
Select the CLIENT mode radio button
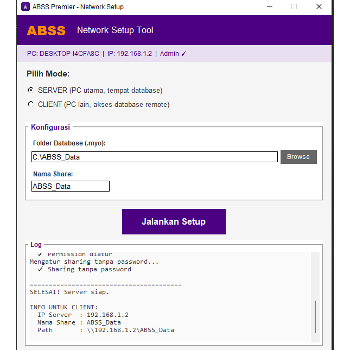(31, 104)
